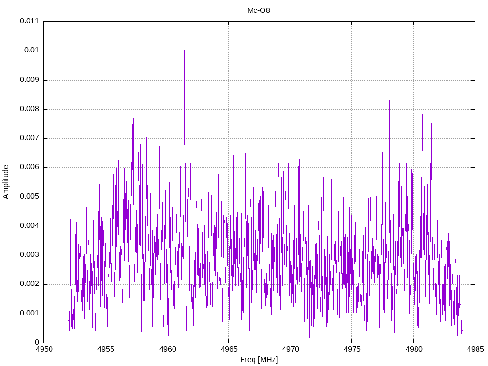
Task: Click the 0.001 y-axis tick label
Action: coord(29,314)
